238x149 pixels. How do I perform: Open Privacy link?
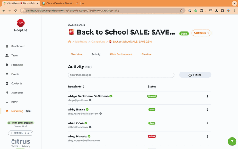pos(26,146)
